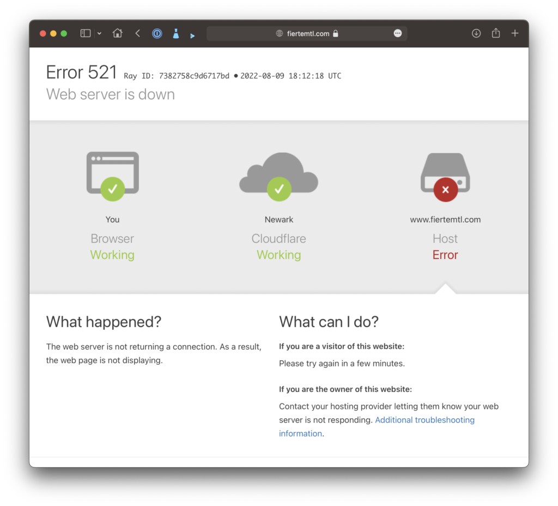The image size is (558, 506).
Task: Open a new tab with plus
Action: 515,33
